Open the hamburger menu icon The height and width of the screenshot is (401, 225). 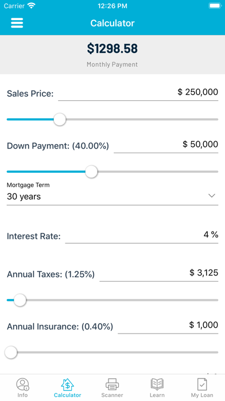(x=17, y=23)
